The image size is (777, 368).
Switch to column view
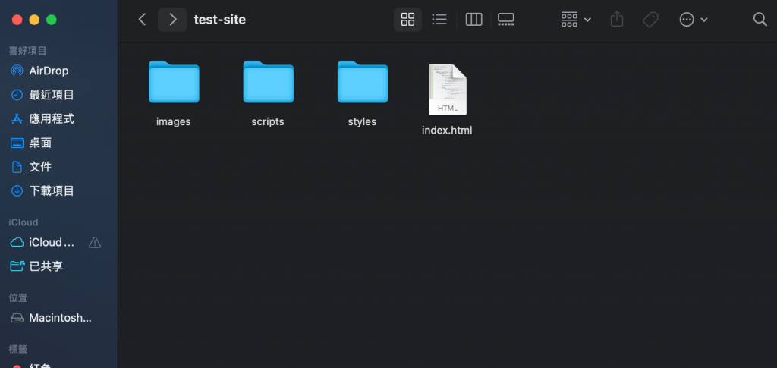[473, 19]
